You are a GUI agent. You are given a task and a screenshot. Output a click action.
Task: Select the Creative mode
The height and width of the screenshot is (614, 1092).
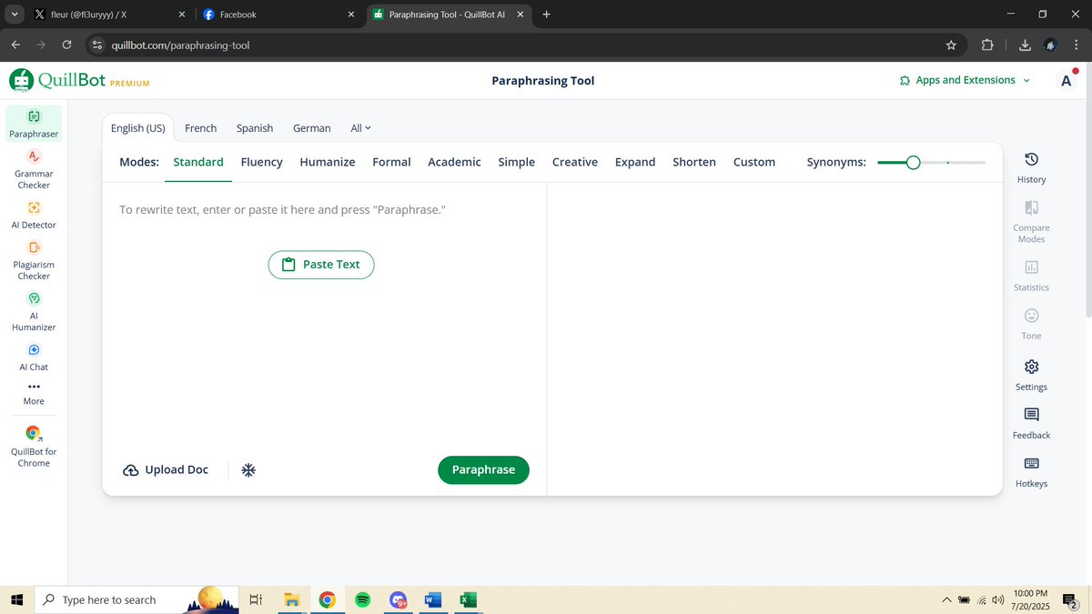[x=575, y=162]
